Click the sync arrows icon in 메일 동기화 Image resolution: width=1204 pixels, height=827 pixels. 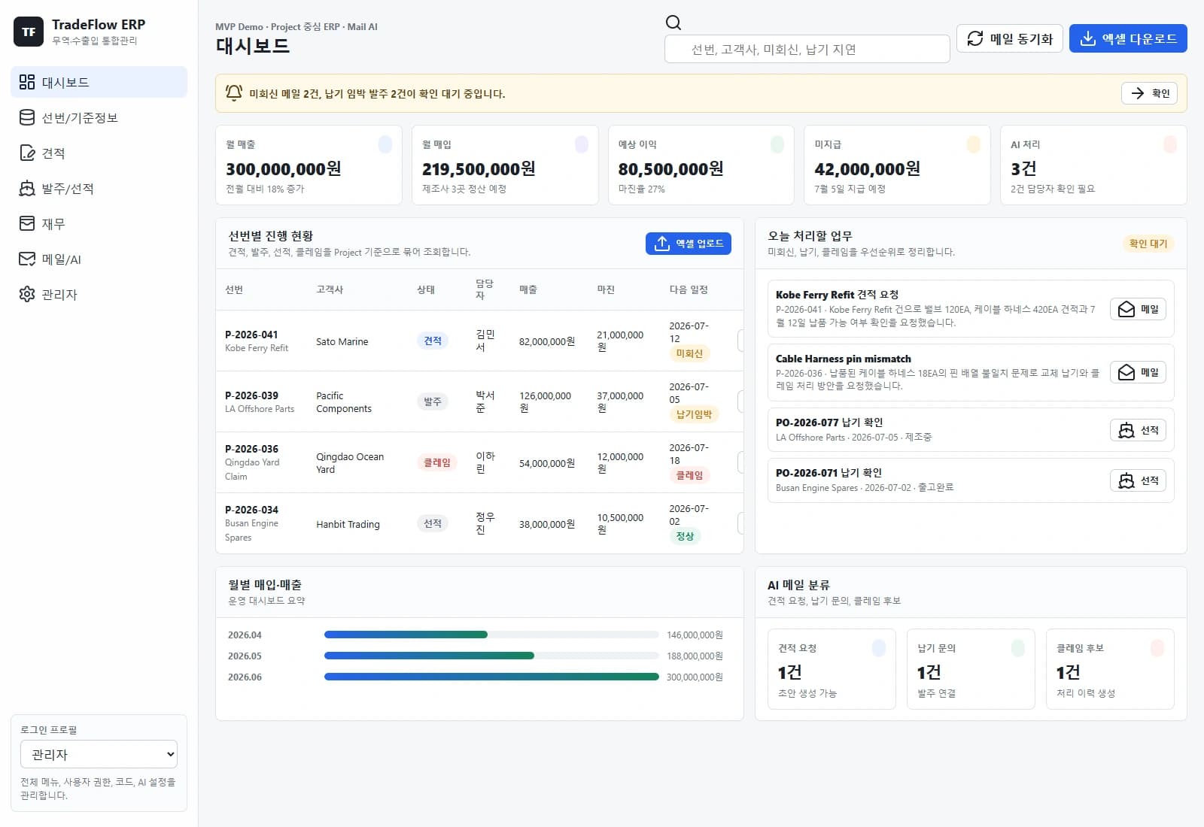coord(975,38)
